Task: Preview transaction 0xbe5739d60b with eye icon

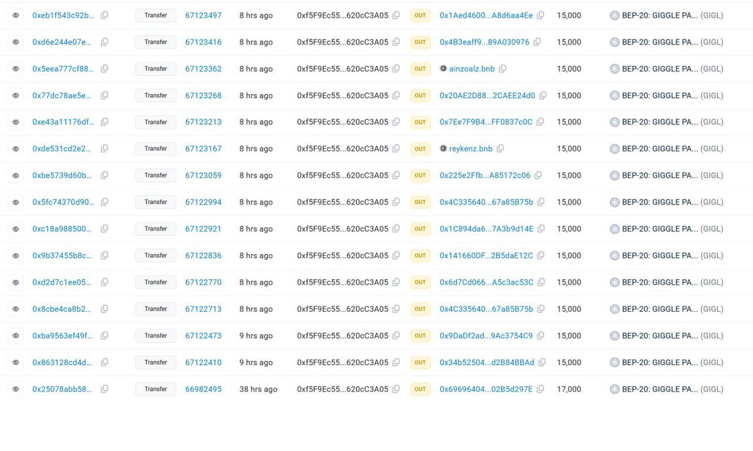Action: click(x=16, y=175)
